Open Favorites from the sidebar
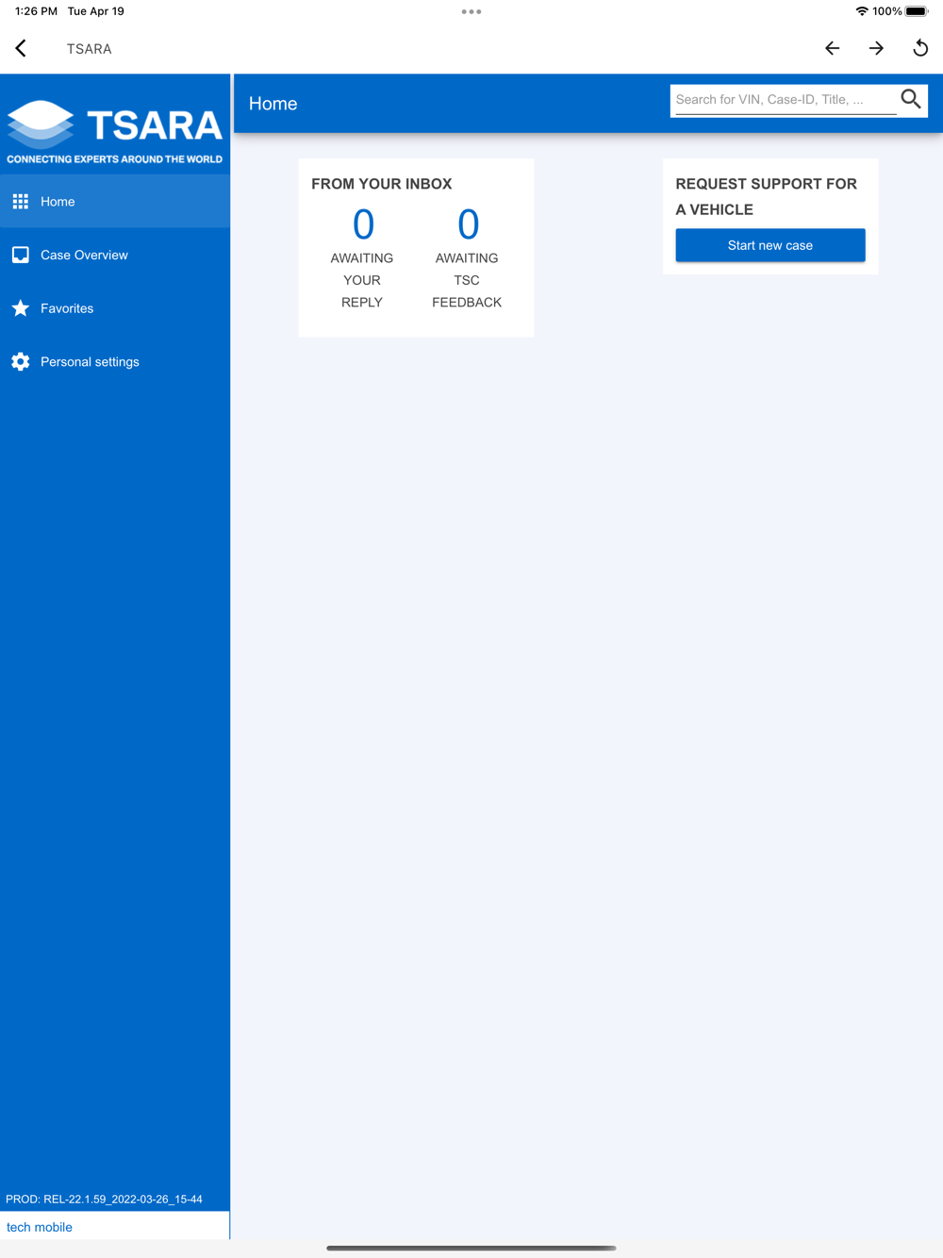This screenshot has width=943, height=1258. (x=115, y=308)
